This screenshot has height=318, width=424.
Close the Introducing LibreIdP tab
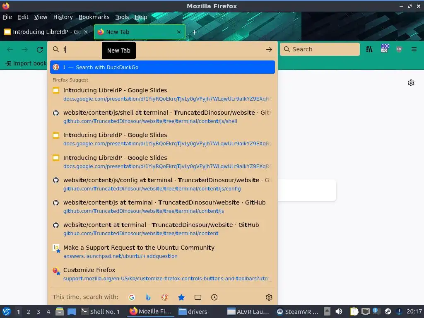(x=86, y=32)
